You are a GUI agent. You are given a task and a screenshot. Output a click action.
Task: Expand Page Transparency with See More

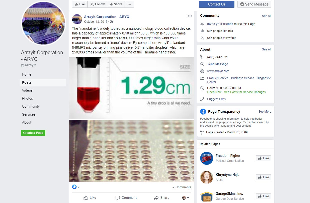[x=264, y=112]
